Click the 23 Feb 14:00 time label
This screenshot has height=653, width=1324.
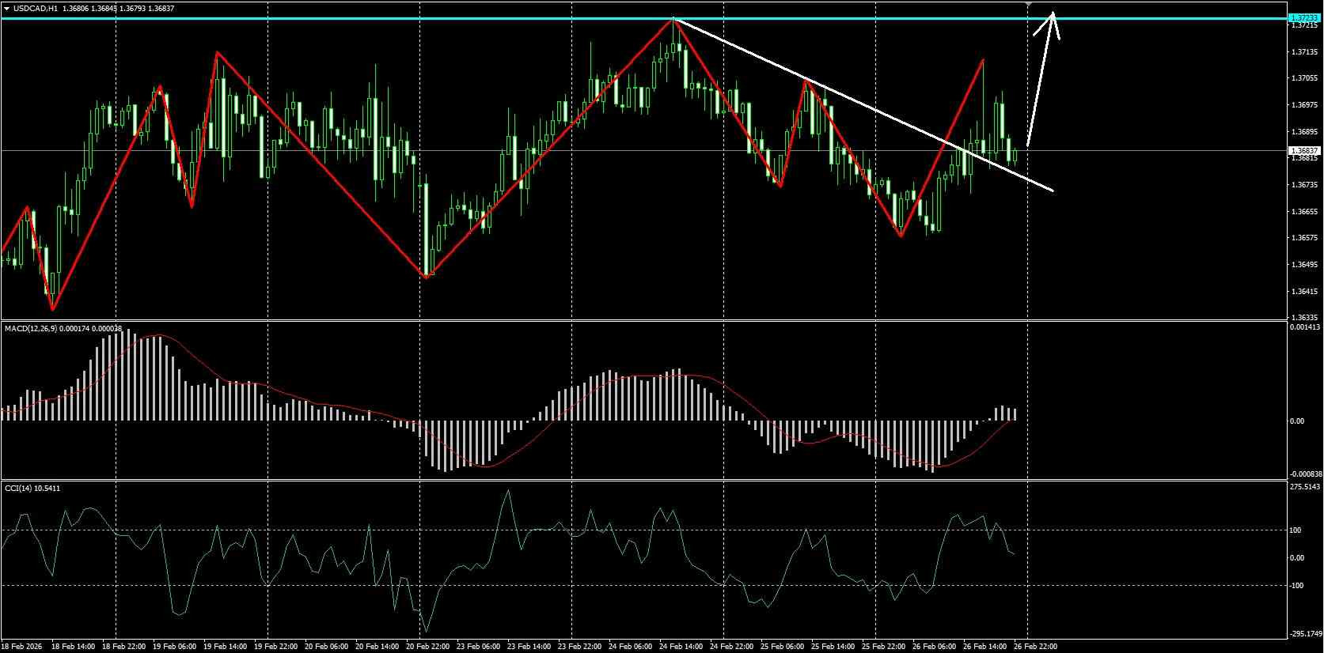click(x=529, y=646)
